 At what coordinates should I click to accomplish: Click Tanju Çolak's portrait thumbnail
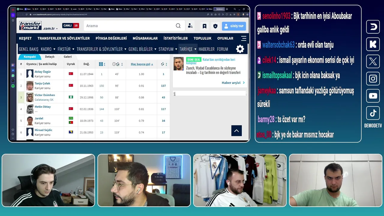coord(30,85)
